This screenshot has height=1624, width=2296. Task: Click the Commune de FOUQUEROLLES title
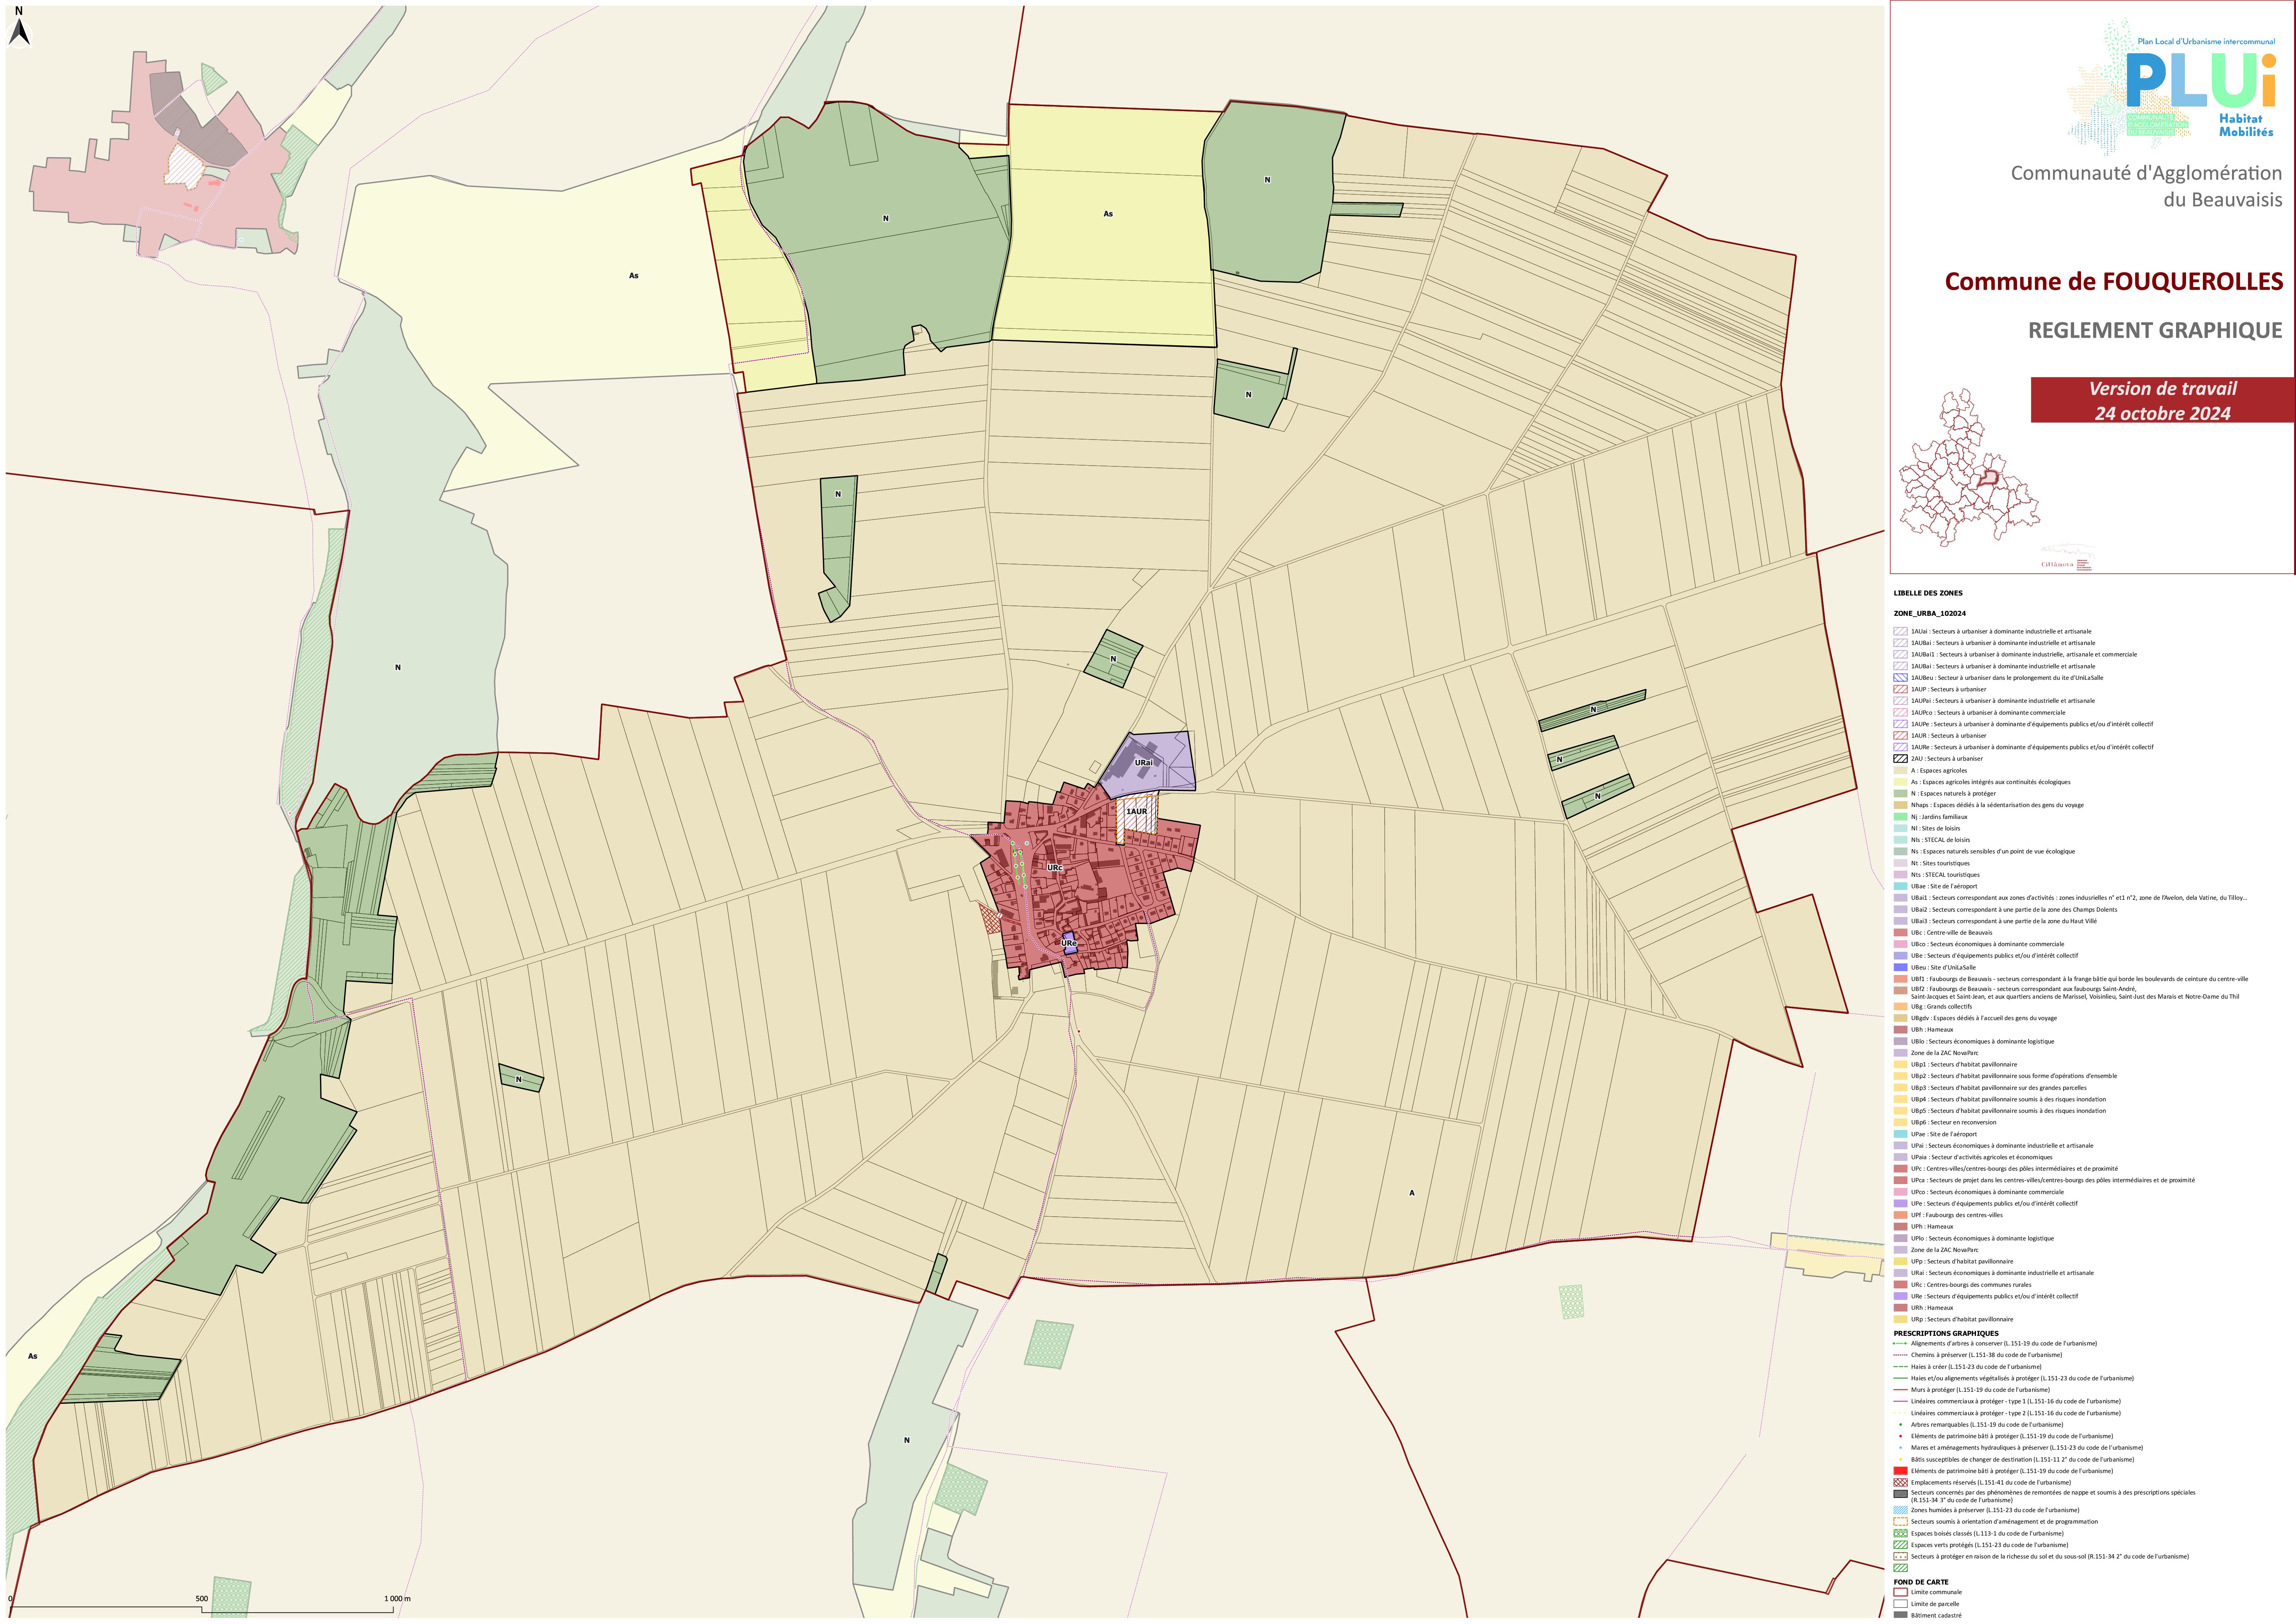click(x=2114, y=282)
